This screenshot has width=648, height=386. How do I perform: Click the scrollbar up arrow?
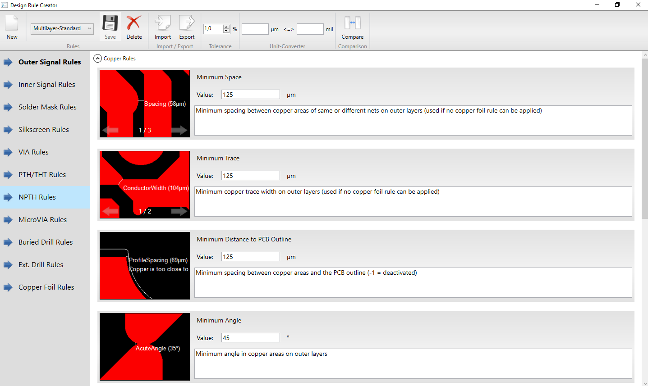[x=644, y=54]
